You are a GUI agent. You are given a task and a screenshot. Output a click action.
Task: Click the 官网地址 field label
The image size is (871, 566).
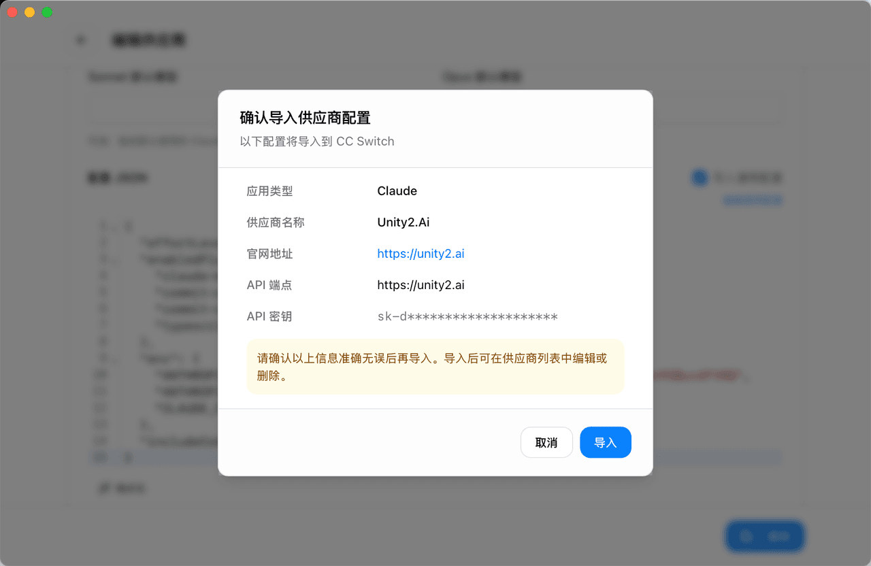(270, 254)
